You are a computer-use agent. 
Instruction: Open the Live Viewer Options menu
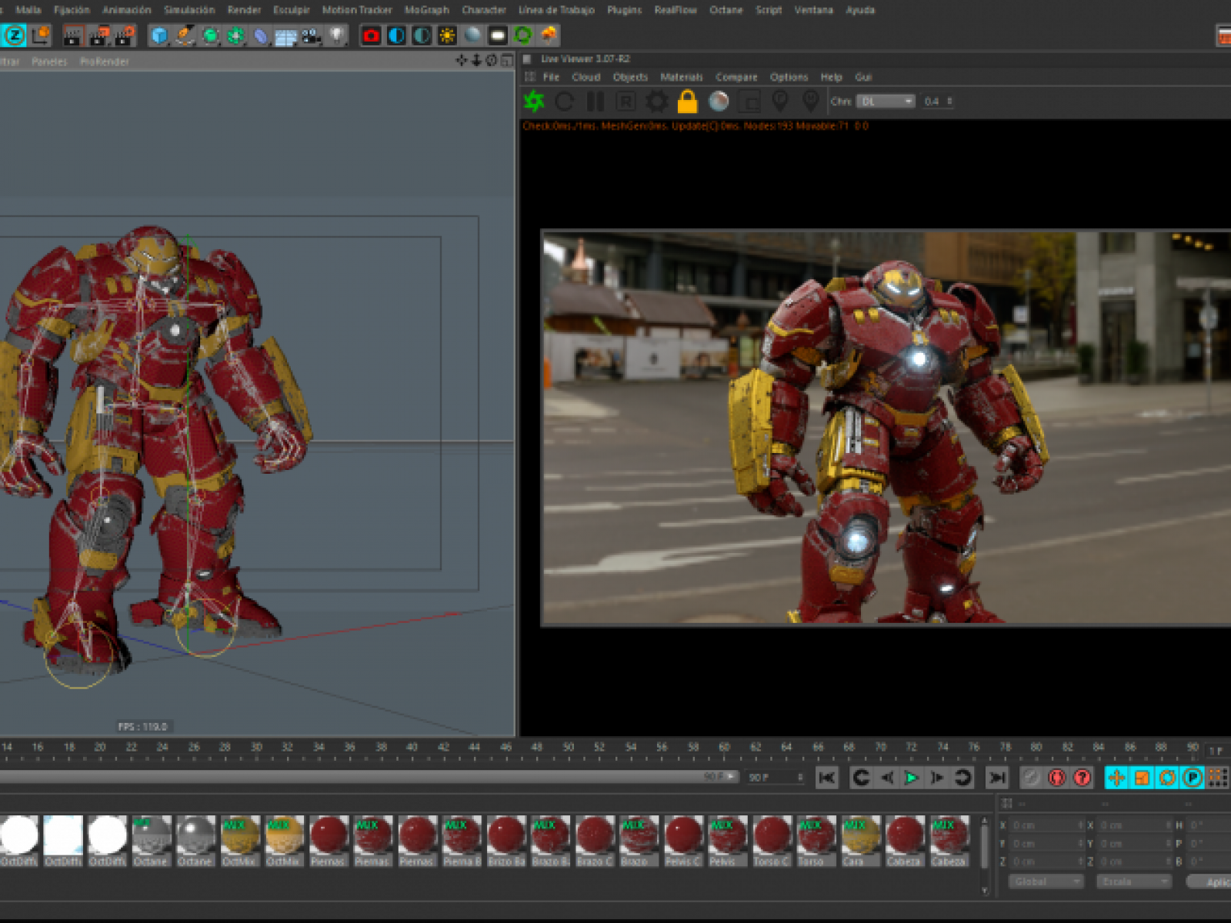point(789,77)
